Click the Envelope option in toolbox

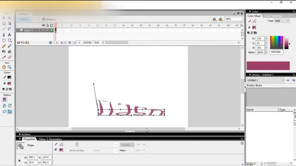coord(10,112)
